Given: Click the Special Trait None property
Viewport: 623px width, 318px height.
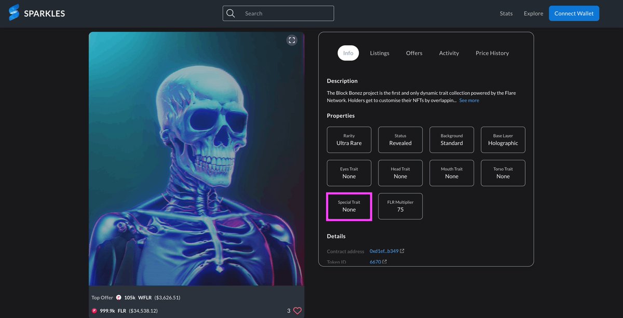Looking at the screenshot, I should click(x=349, y=206).
